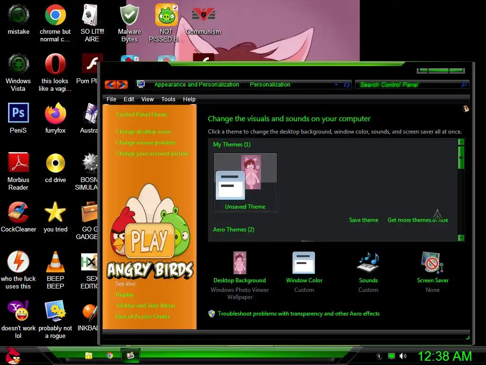The width and height of the screenshot is (486, 365).
Task: Click the volume speaker tray icon
Action: 403,356
